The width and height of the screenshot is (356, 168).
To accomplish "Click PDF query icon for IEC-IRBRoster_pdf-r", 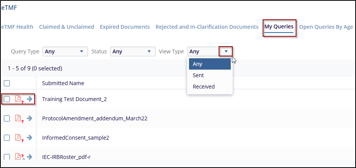I will (18, 157).
